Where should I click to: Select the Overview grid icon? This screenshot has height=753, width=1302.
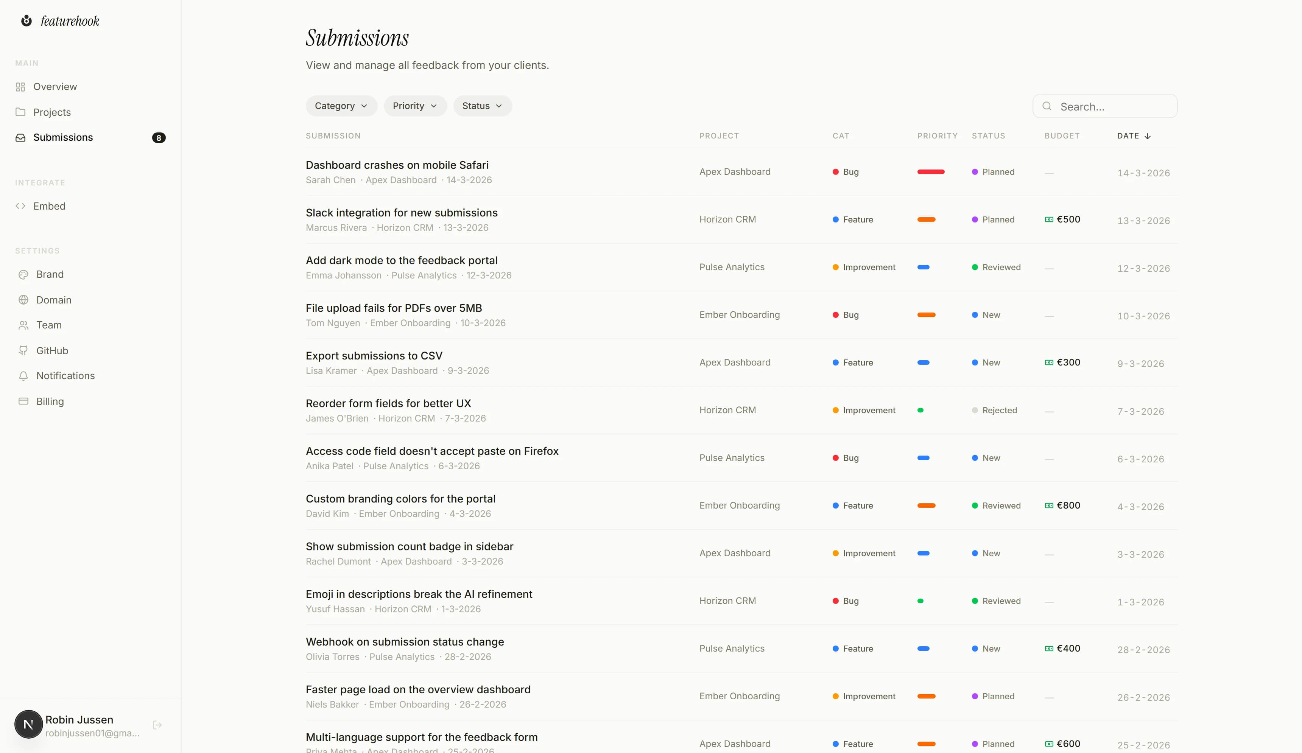20,87
